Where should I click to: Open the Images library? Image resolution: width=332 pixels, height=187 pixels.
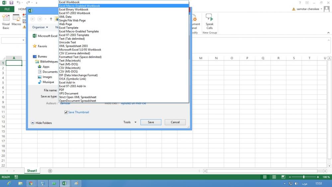point(45,77)
